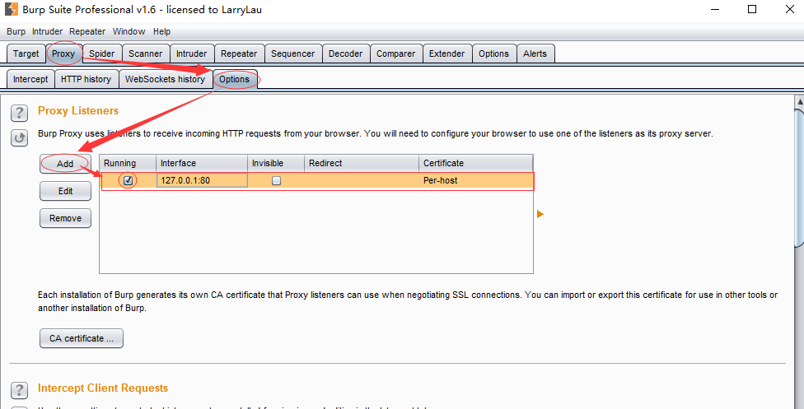Open help for Proxy Listeners section
This screenshot has height=409, width=804.
[x=19, y=113]
